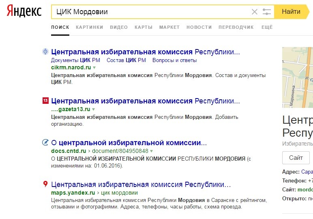The height and width of the screenshot is (219, 313).
Task: Open the Состав ЦИК РМ sitelink
Action: pos(126,60)
